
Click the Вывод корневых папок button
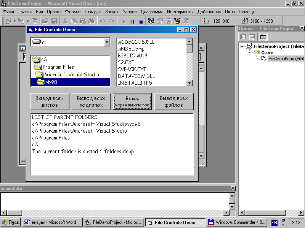coord(132,101)
